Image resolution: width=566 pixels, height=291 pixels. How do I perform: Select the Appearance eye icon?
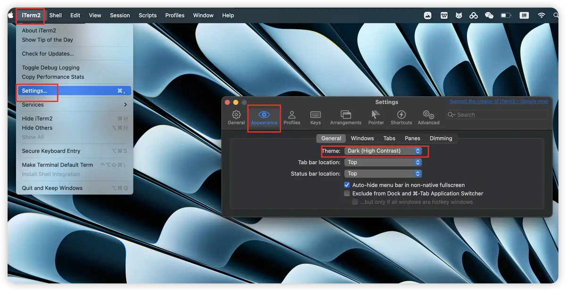264,114
